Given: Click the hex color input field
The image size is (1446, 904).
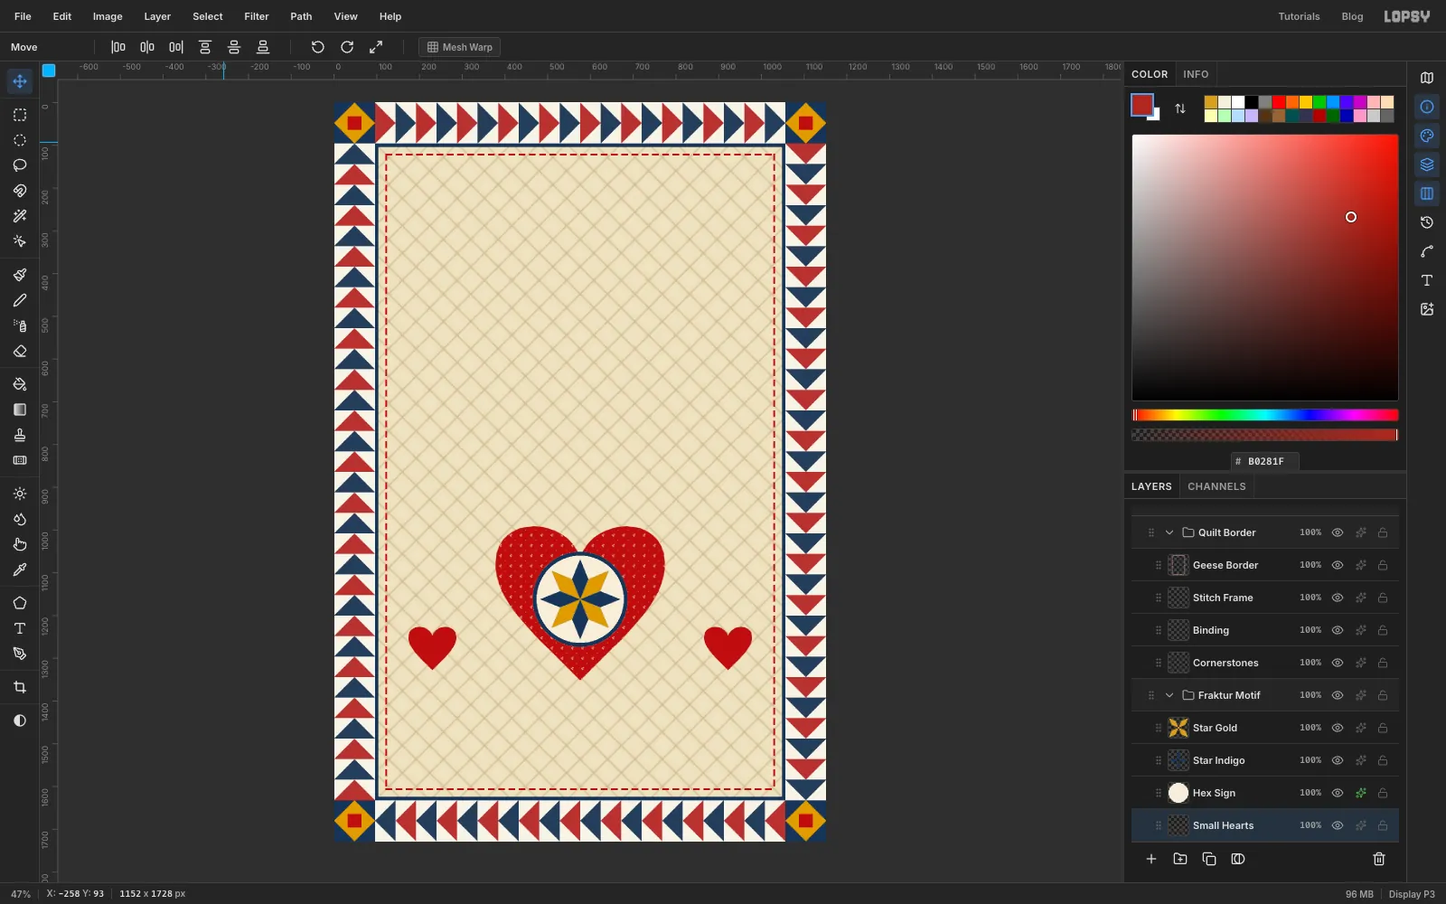Looking at the screenshot, I should (x=1265, y=461).
